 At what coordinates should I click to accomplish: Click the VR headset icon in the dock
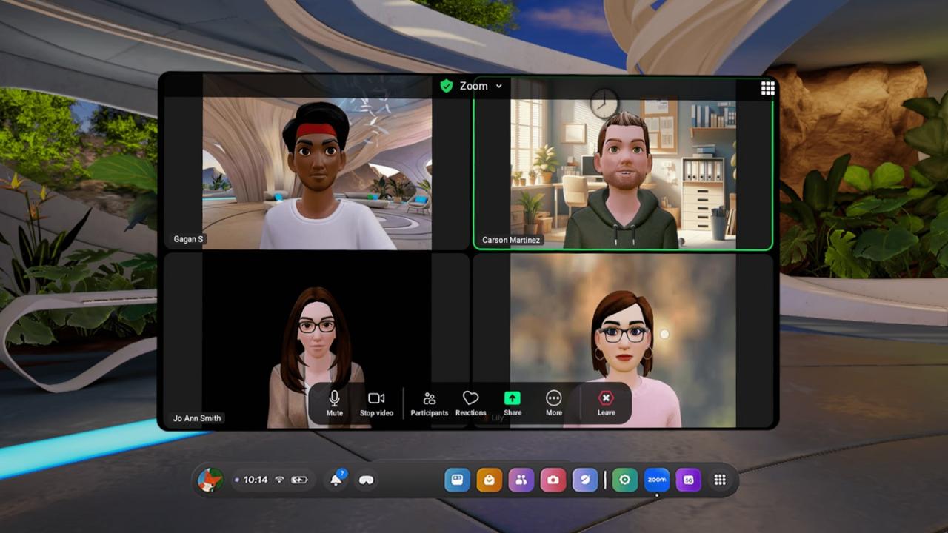364,480
